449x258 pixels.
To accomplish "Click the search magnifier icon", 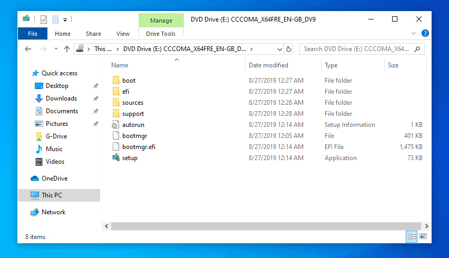I will (x=417, y=49).
